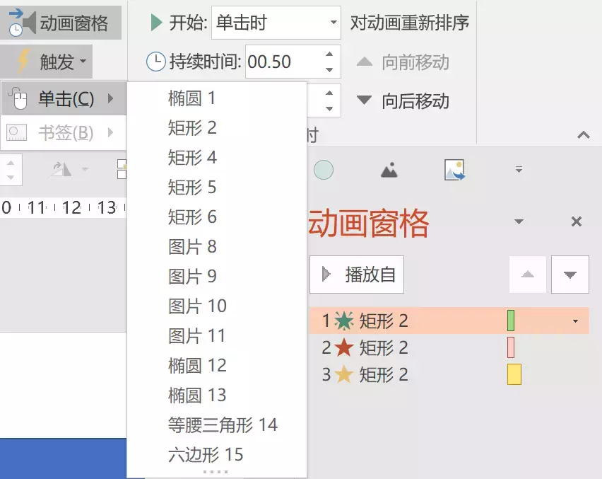Viewport: 602px width, 479px height.
Task: Click the green star of animation 1
Action: click(344, 321)
